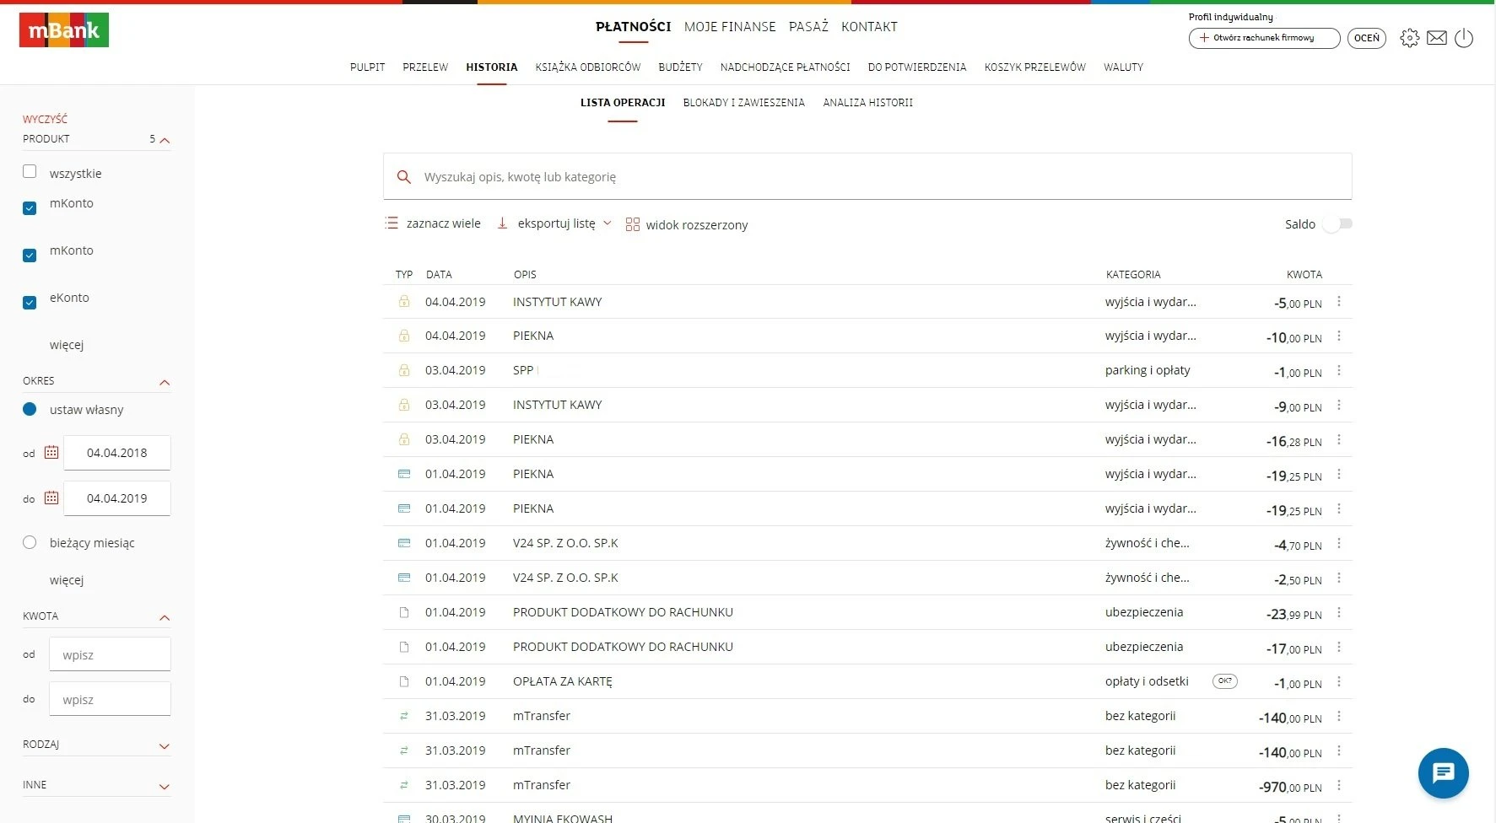The height and width of the screenshot is (823, 1496).
Task: Select 'bieżący miesiąc' radio option
Action: [30, 543]
